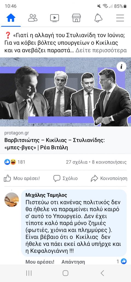Open the hamburger menu icon

(x=120, y=18)
